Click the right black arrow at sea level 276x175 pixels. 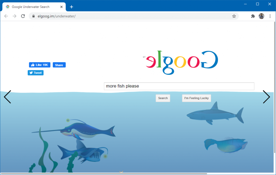[266, 97]
